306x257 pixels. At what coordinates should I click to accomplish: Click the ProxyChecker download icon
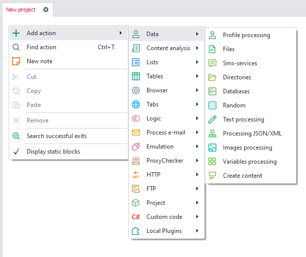point(135,161)
